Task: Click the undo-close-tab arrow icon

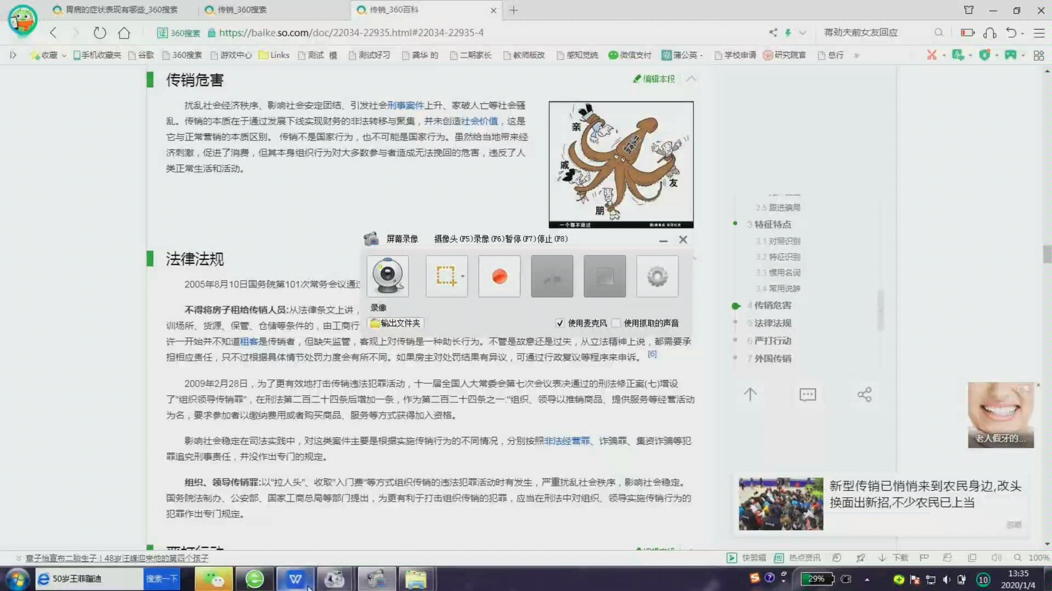Action: [1011, 33]
